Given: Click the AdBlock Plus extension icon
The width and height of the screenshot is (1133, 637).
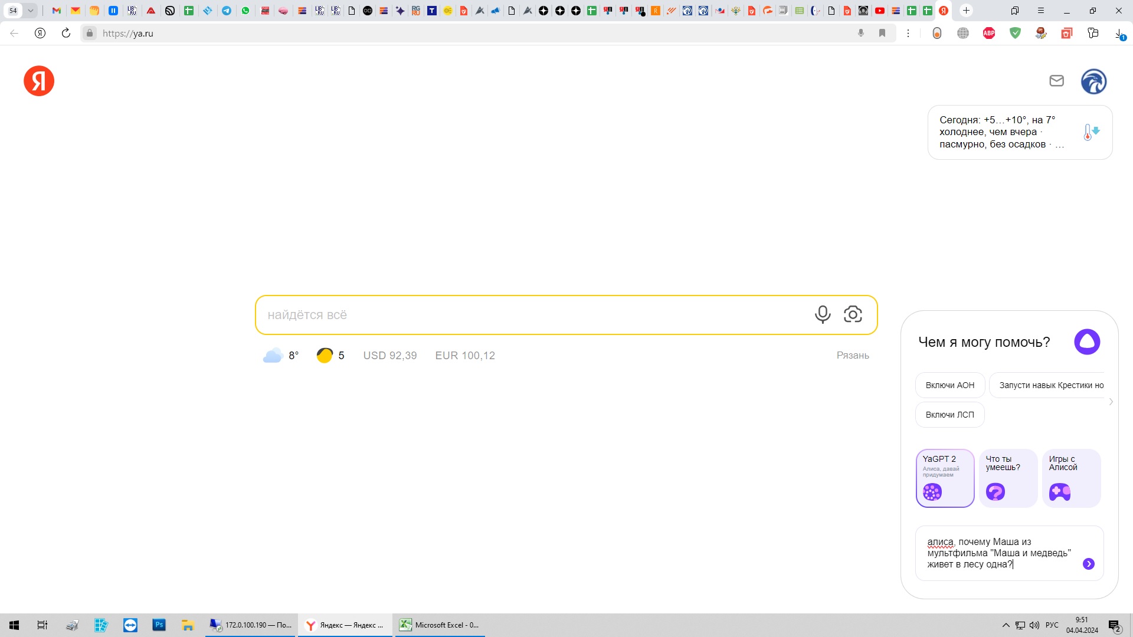Looking at the screenshot, I should [x=989, y=34].
